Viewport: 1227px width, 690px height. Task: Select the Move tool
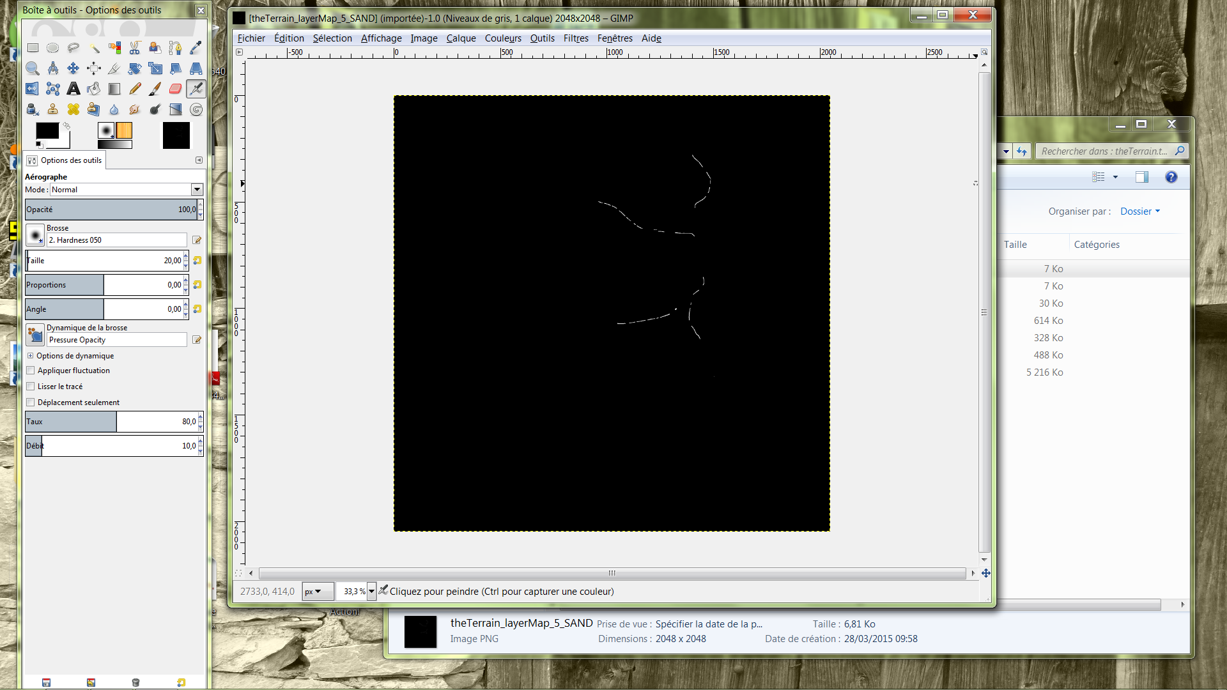click(73, 68)
